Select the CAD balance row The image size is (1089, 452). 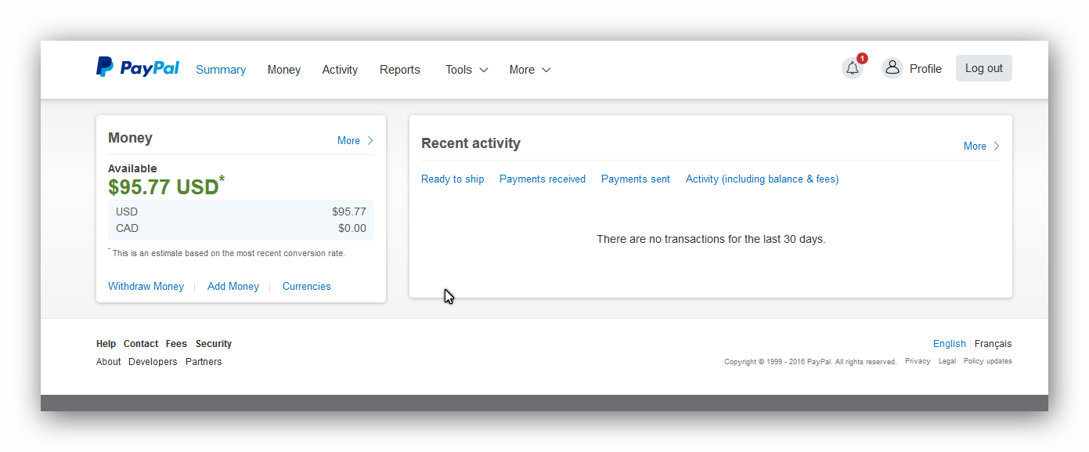[x=241, y=229]
